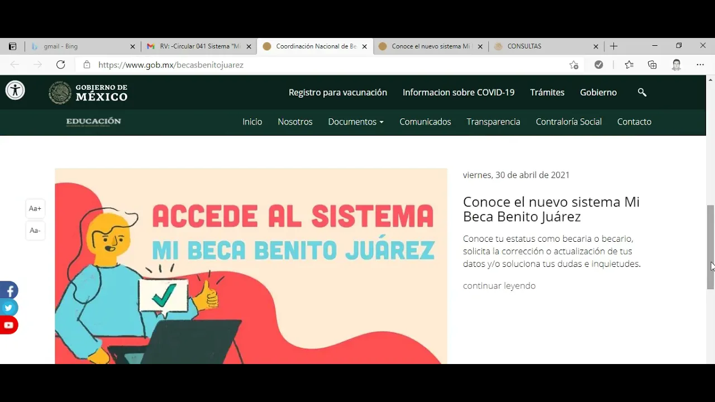Open Conoce el nuevo sistema headline

[551, 209]
